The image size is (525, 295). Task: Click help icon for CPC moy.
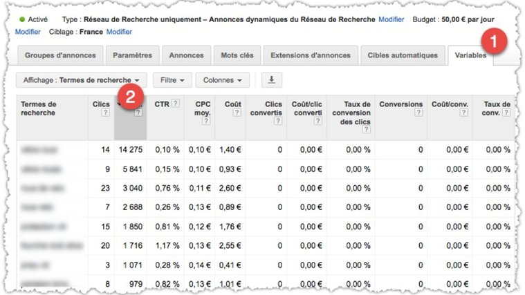[207, 121]
